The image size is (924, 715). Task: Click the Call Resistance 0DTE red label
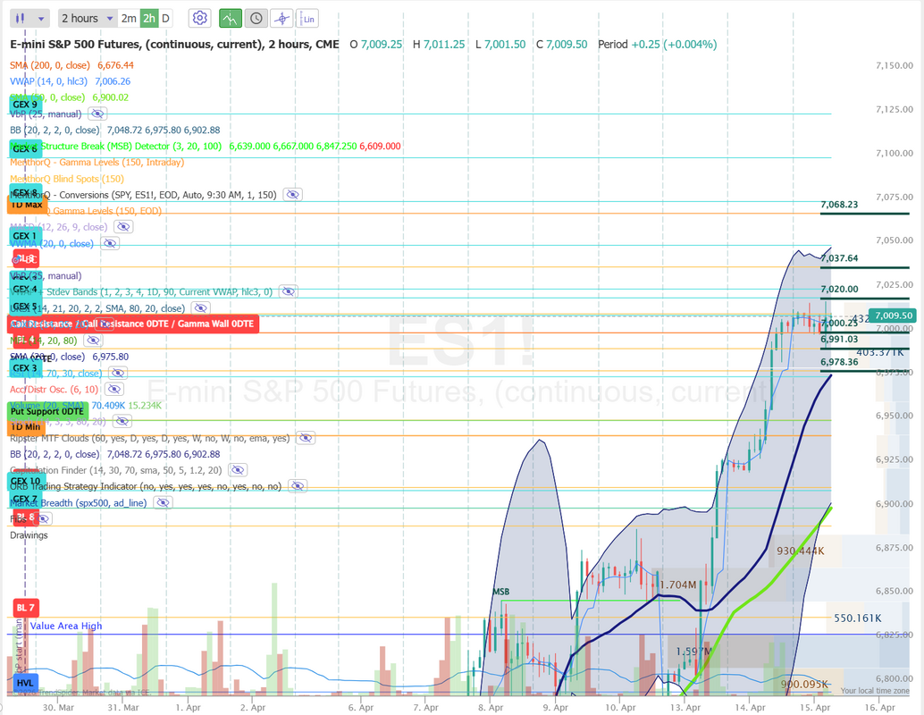tap(132, 324)
